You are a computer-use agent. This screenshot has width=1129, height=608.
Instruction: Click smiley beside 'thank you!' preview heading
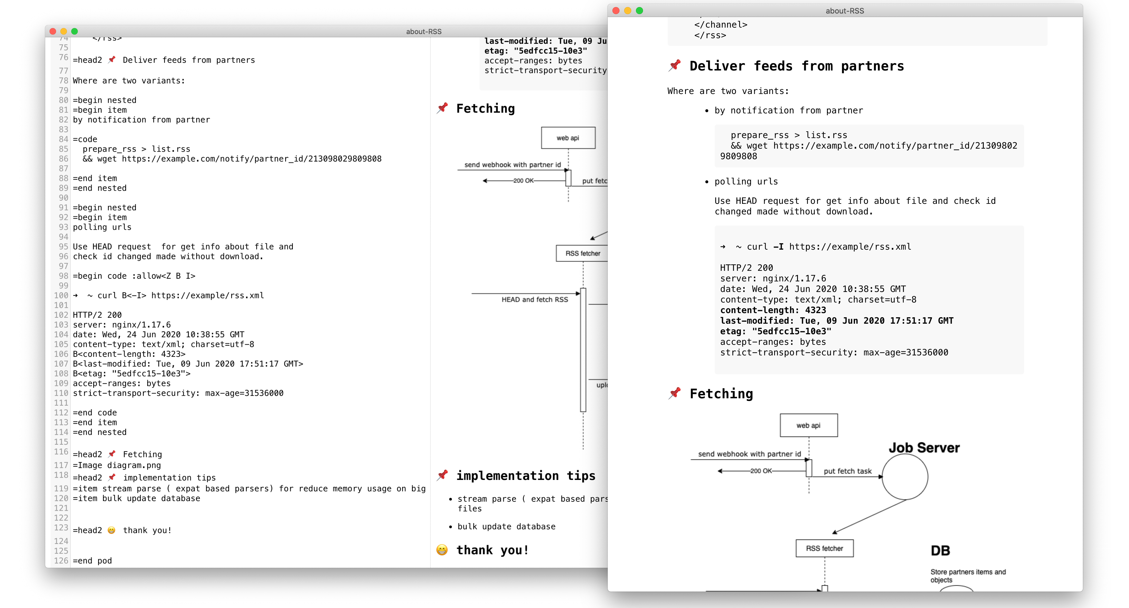tap(442, 550)
